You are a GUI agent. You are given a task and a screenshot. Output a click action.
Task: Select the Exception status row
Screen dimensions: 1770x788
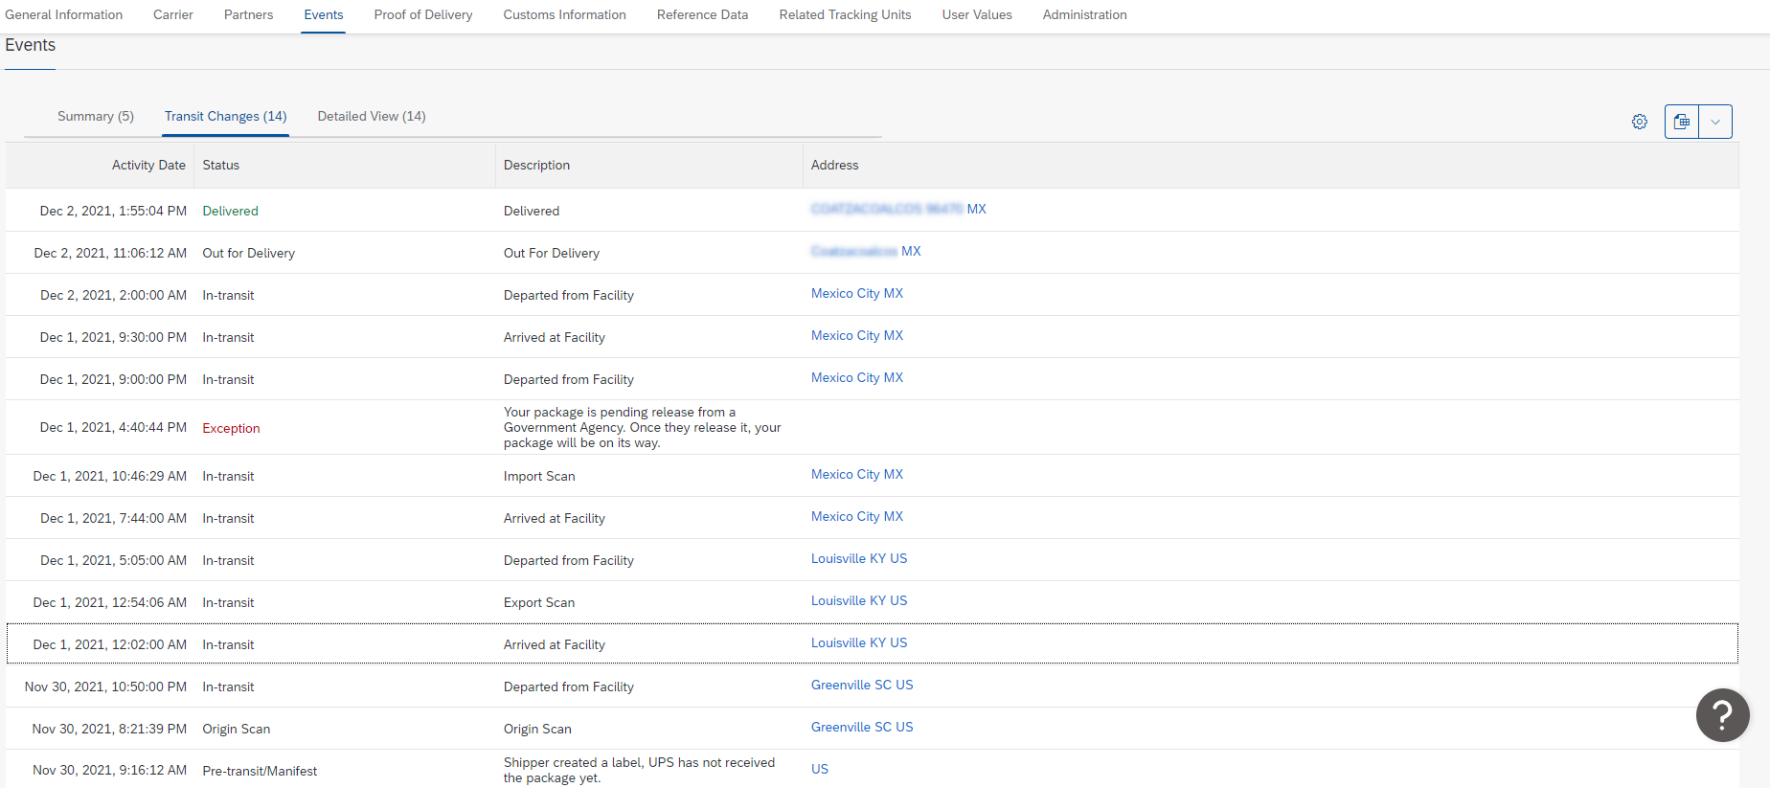(x=872, y=427)
